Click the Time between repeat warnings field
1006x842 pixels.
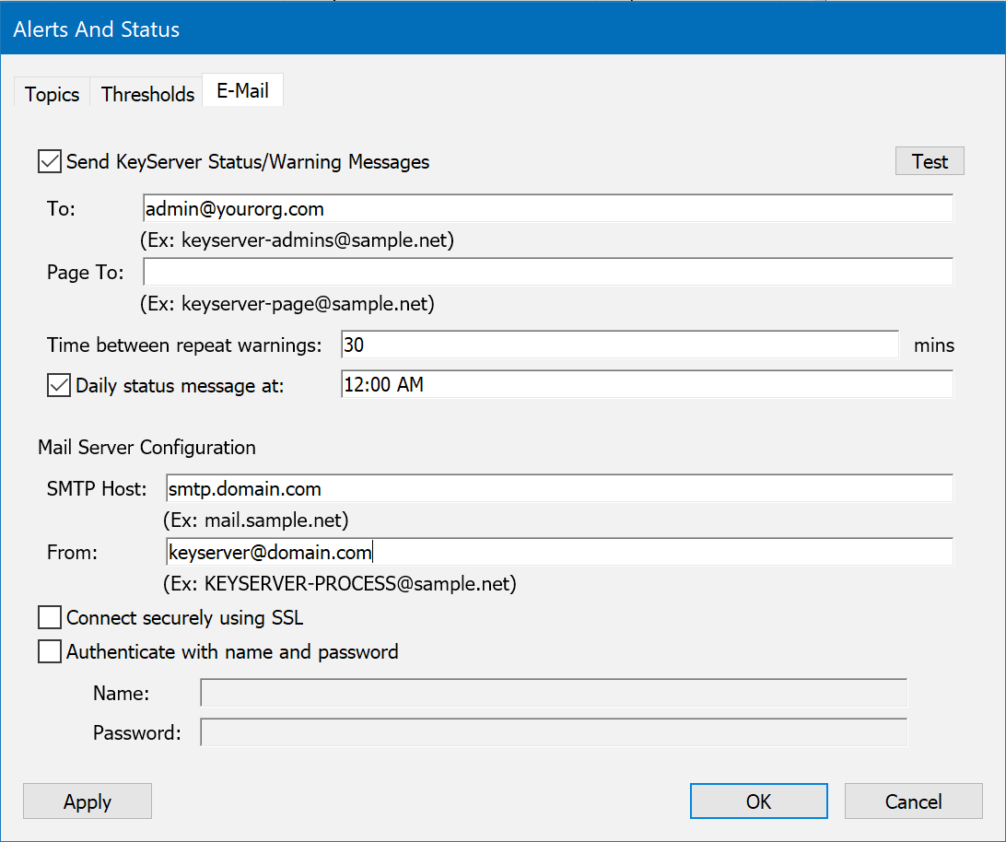[619, 345]
